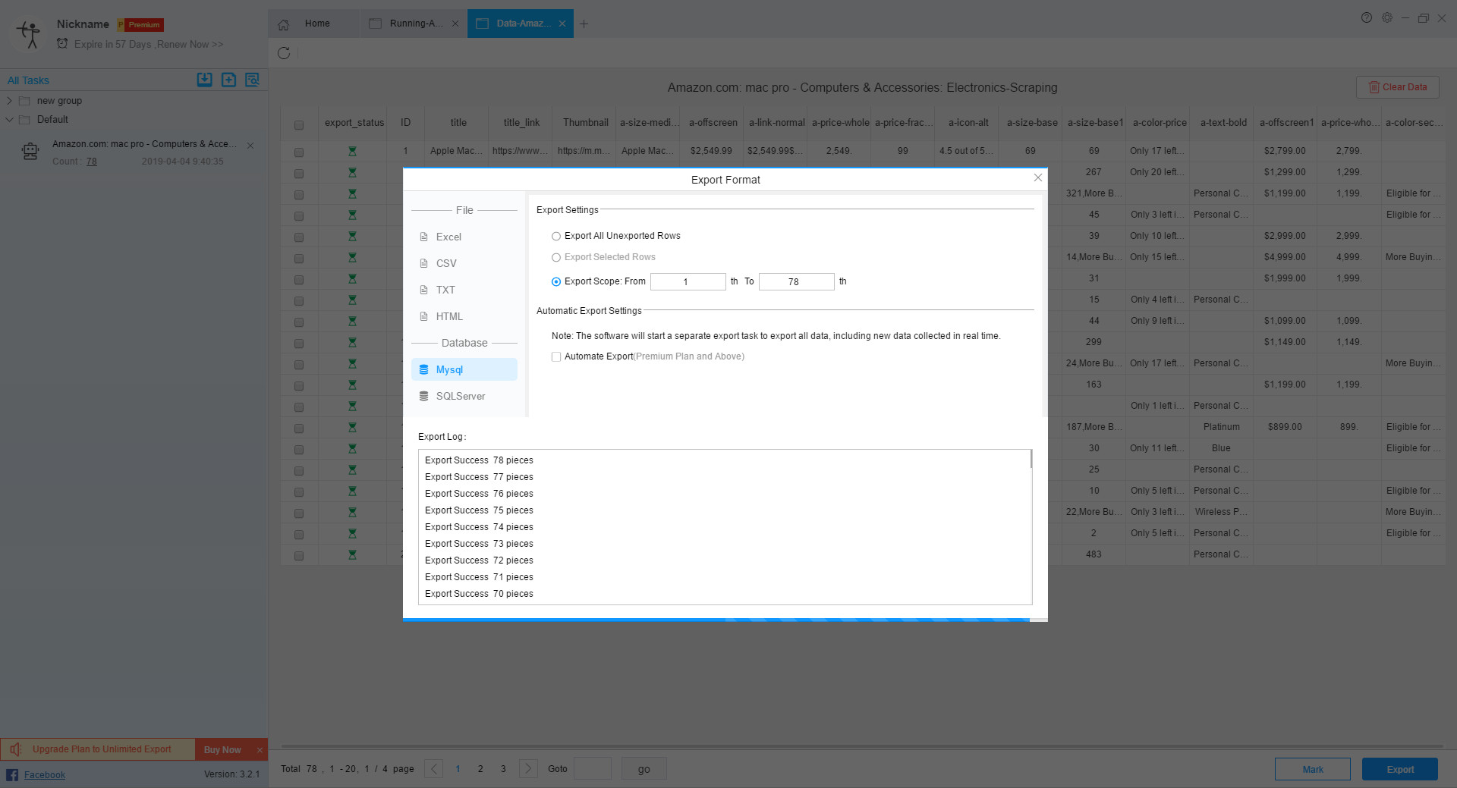1457x788 pixels.
Task: Close the Export Format dialog
Action: pos(1038,177)
